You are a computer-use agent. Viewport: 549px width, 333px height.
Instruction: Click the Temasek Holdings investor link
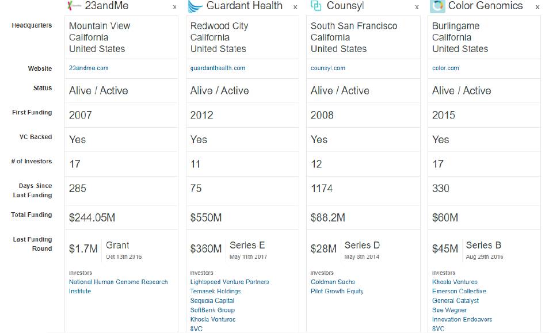click(x=215, y=292)
